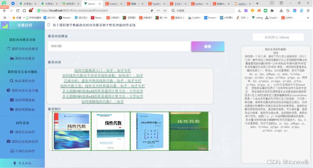313x168 pixels.
Task: Select the light-blue matrix book cover
Action: coord(150,131)
